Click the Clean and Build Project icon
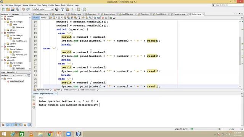Screen dimensions: 244x137 67,9
